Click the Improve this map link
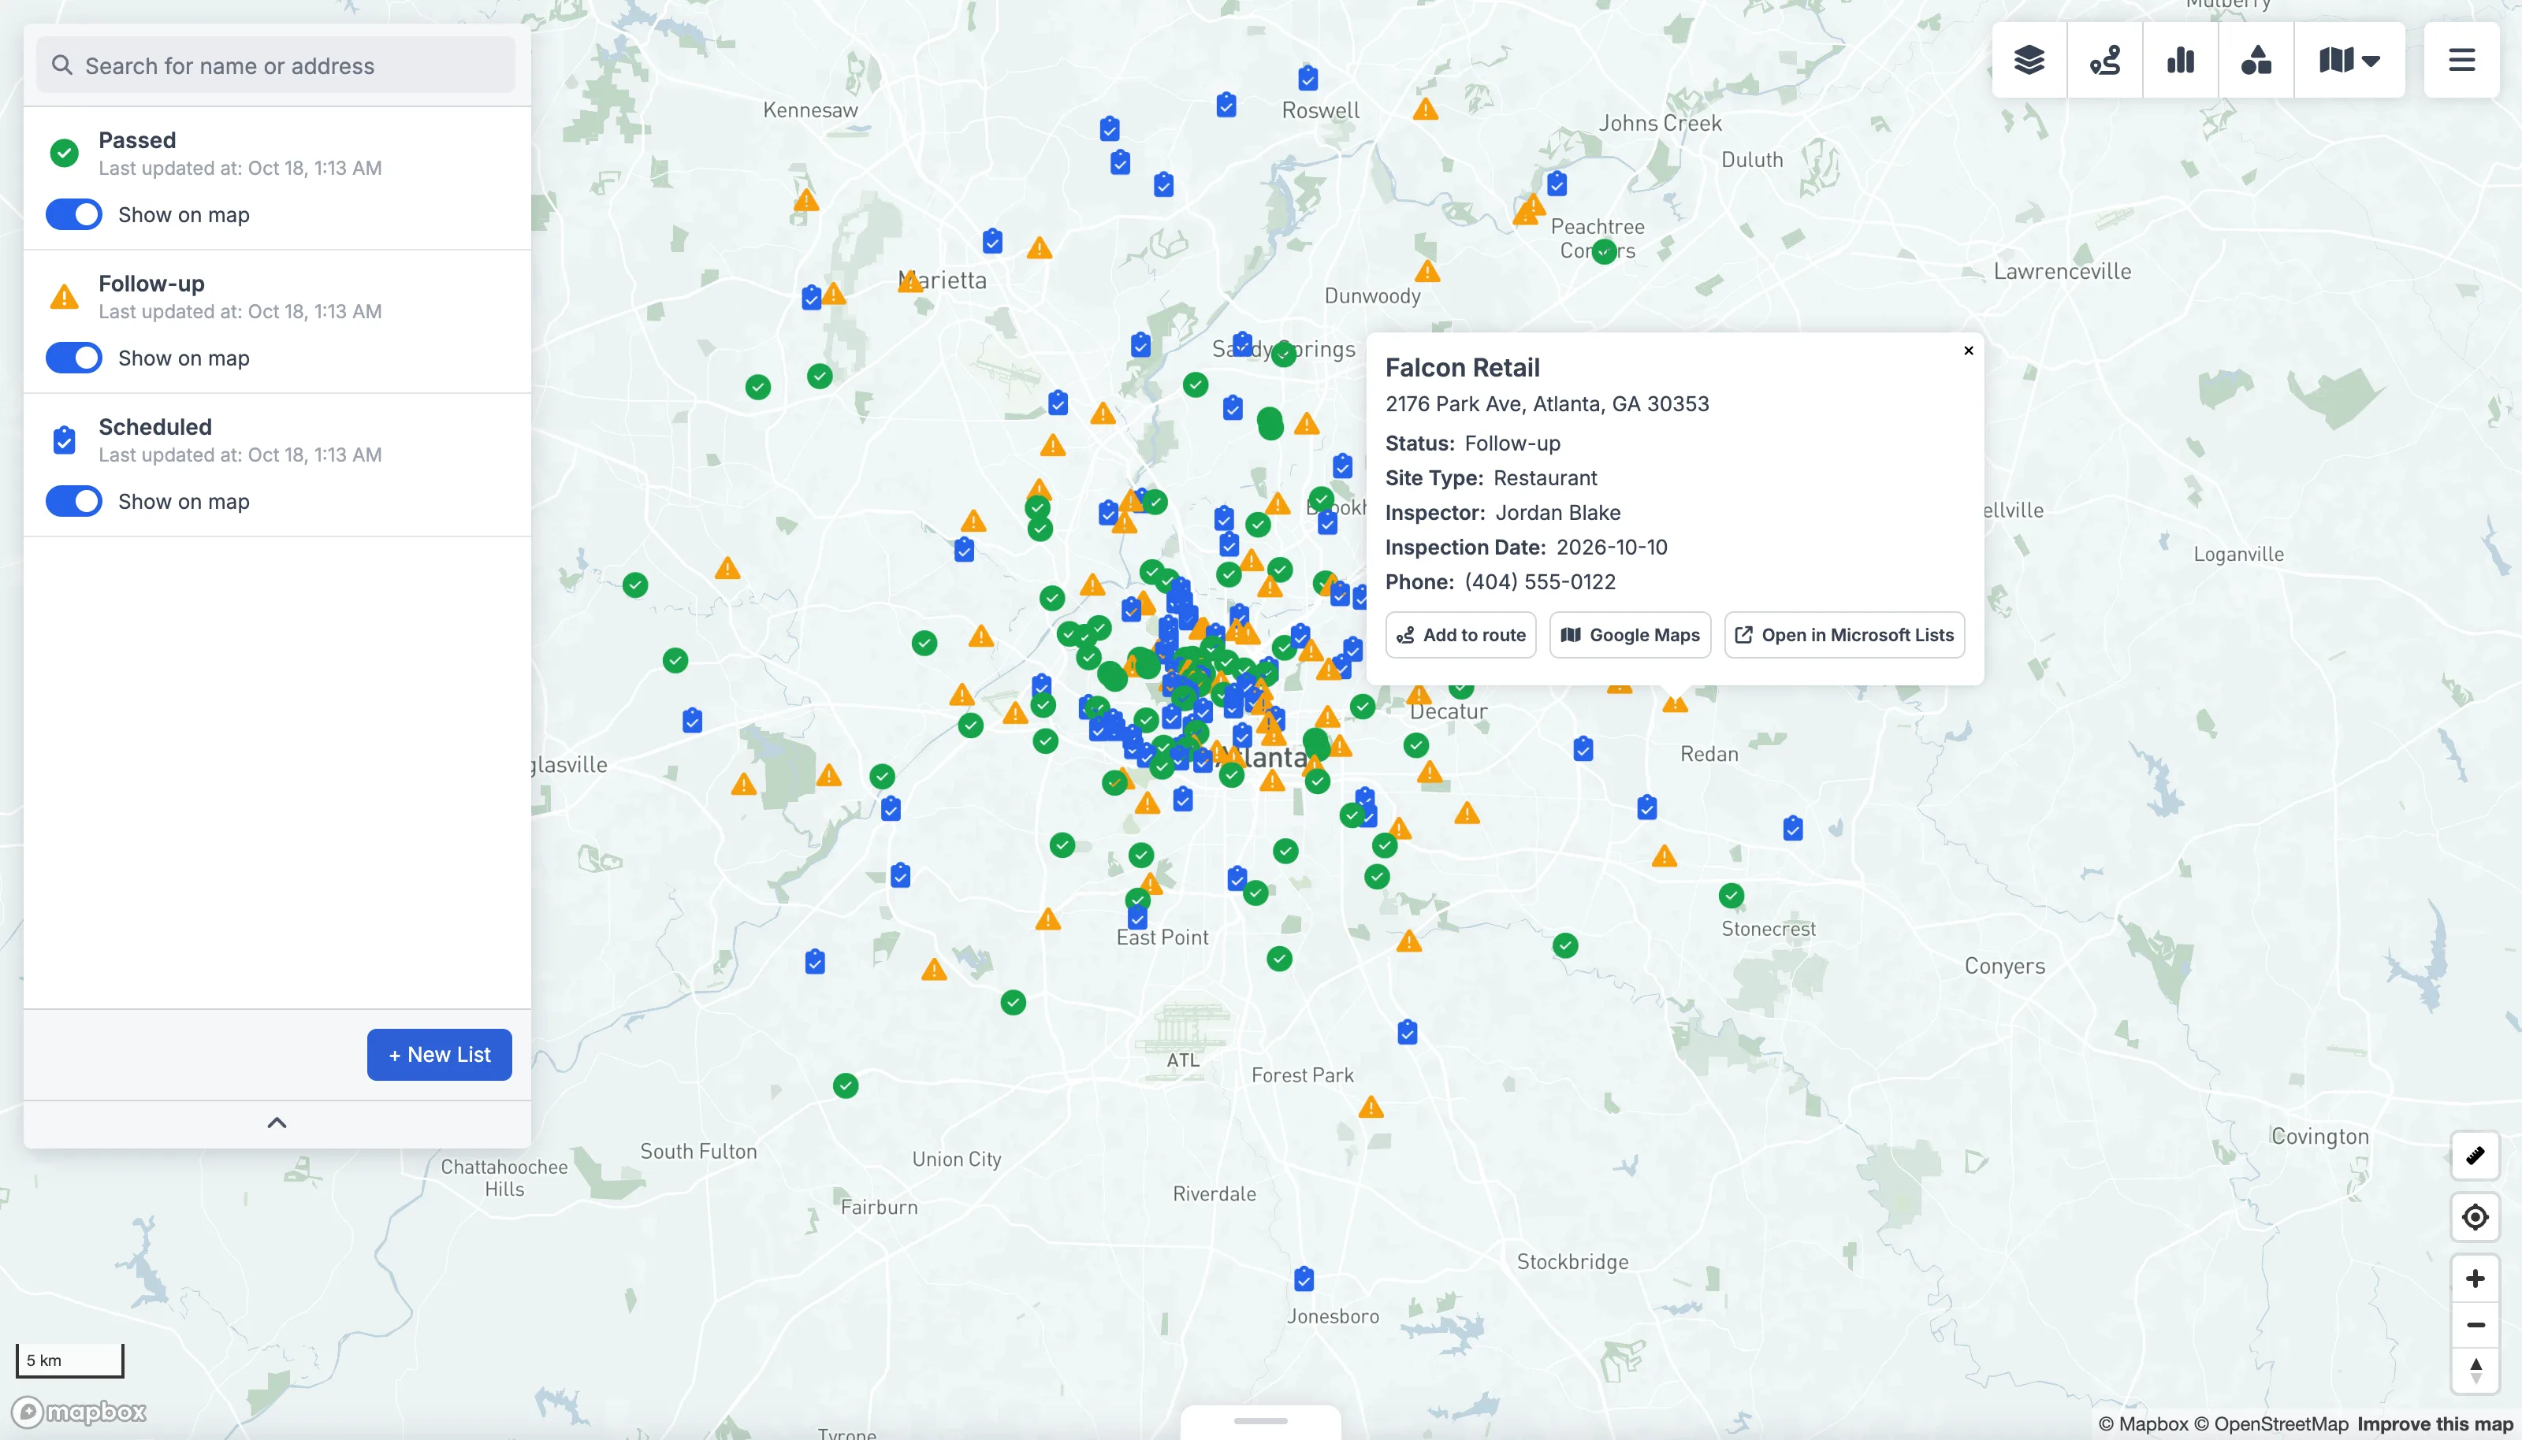 [x=2435, y=1424]
